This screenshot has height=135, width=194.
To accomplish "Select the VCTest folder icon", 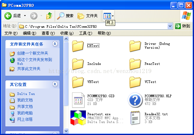I will pyautogui.click(x=135, y=82).
